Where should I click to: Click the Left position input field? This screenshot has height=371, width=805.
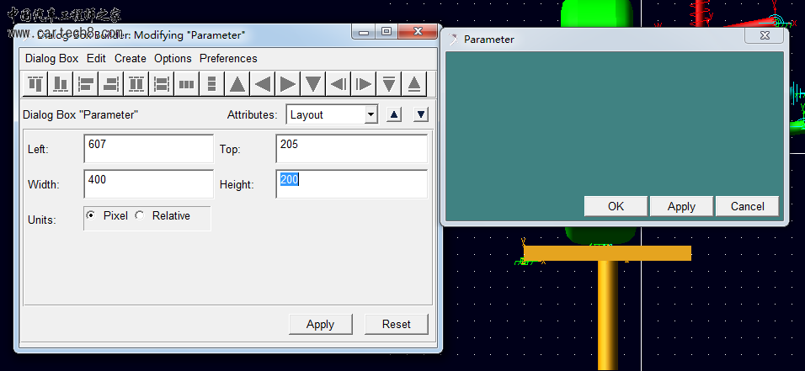tap(148, 149)
